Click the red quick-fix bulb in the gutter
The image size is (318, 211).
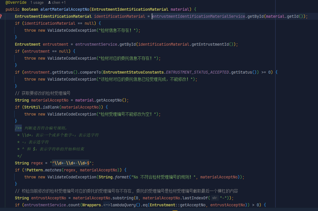(x=1, y=16)
